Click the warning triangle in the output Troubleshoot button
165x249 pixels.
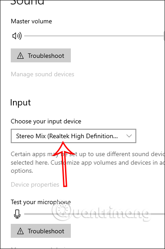(20, 56)
